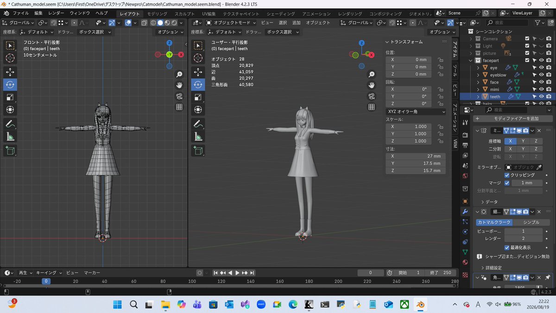Open XYZ Euler rotation mode dropdown

(x=416, y=112)
